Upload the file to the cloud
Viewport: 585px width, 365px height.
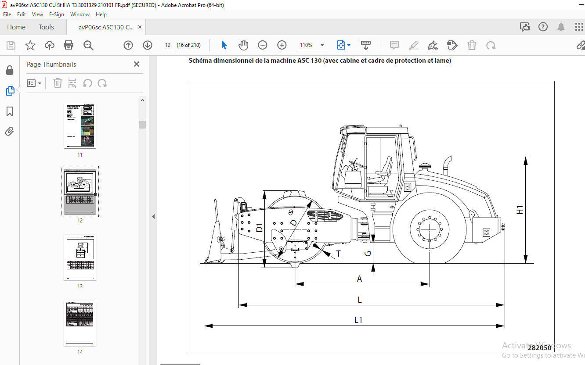(50, 45)
